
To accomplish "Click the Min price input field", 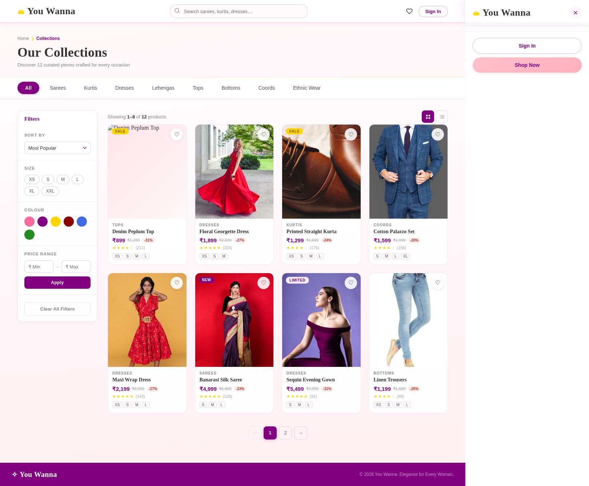I will pos(39,266).
